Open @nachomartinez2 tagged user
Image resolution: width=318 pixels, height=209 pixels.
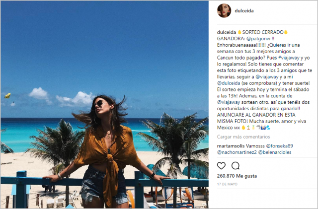coord(237,152)
